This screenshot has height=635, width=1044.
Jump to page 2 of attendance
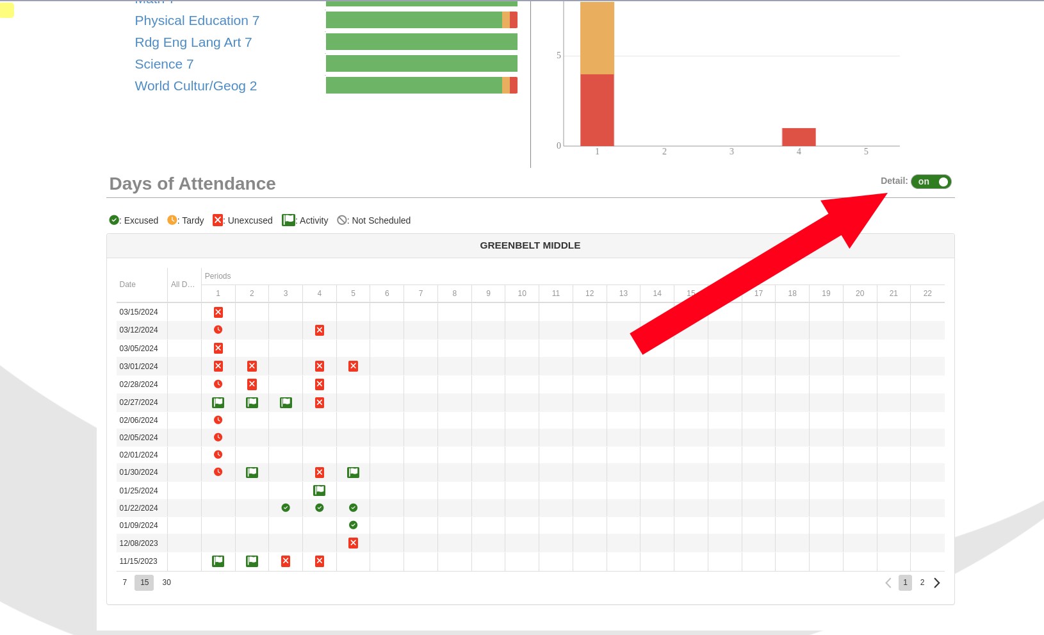click(x=922, y=582)
